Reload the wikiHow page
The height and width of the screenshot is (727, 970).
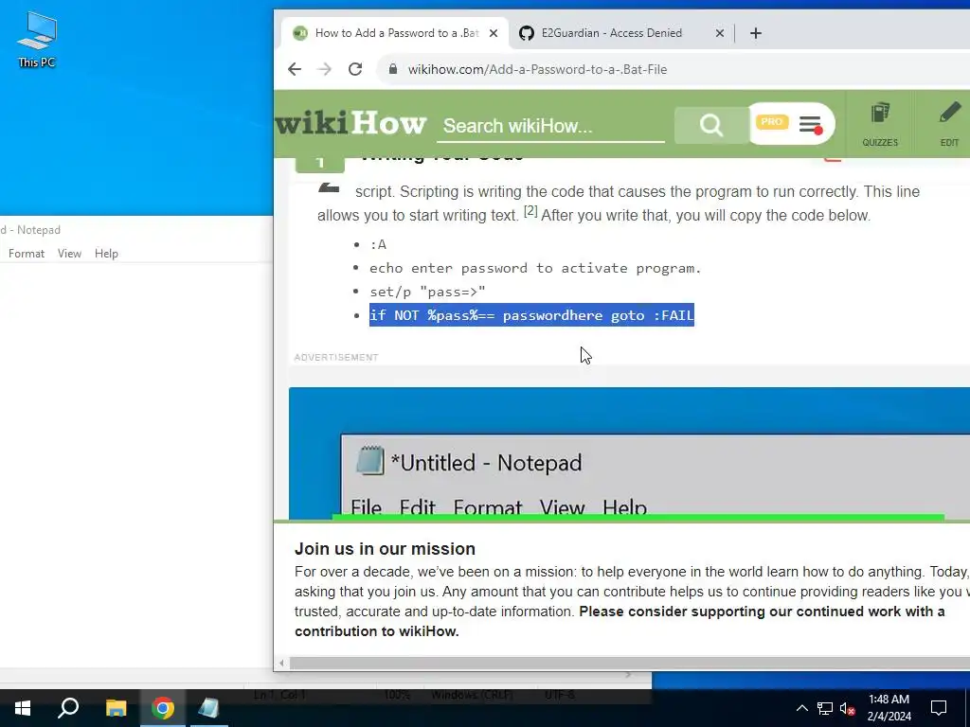click(x=355, y=69)
